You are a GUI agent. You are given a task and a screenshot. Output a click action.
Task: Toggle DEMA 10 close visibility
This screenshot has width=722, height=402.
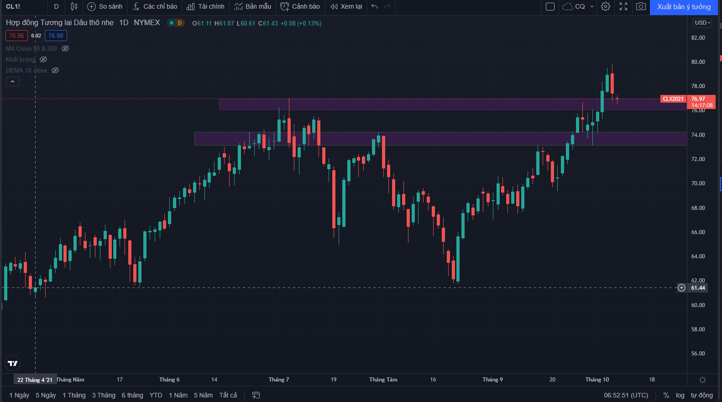tap(55, 70)
